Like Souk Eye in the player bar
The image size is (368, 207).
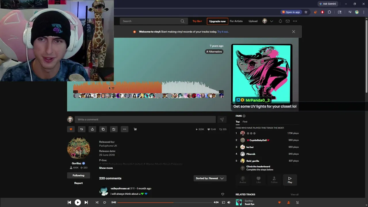click(x=279, y=202)
